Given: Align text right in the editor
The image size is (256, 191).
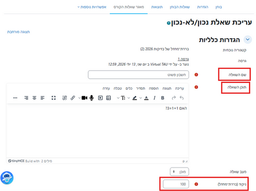Looking at the screenshot, I should 26,98.
